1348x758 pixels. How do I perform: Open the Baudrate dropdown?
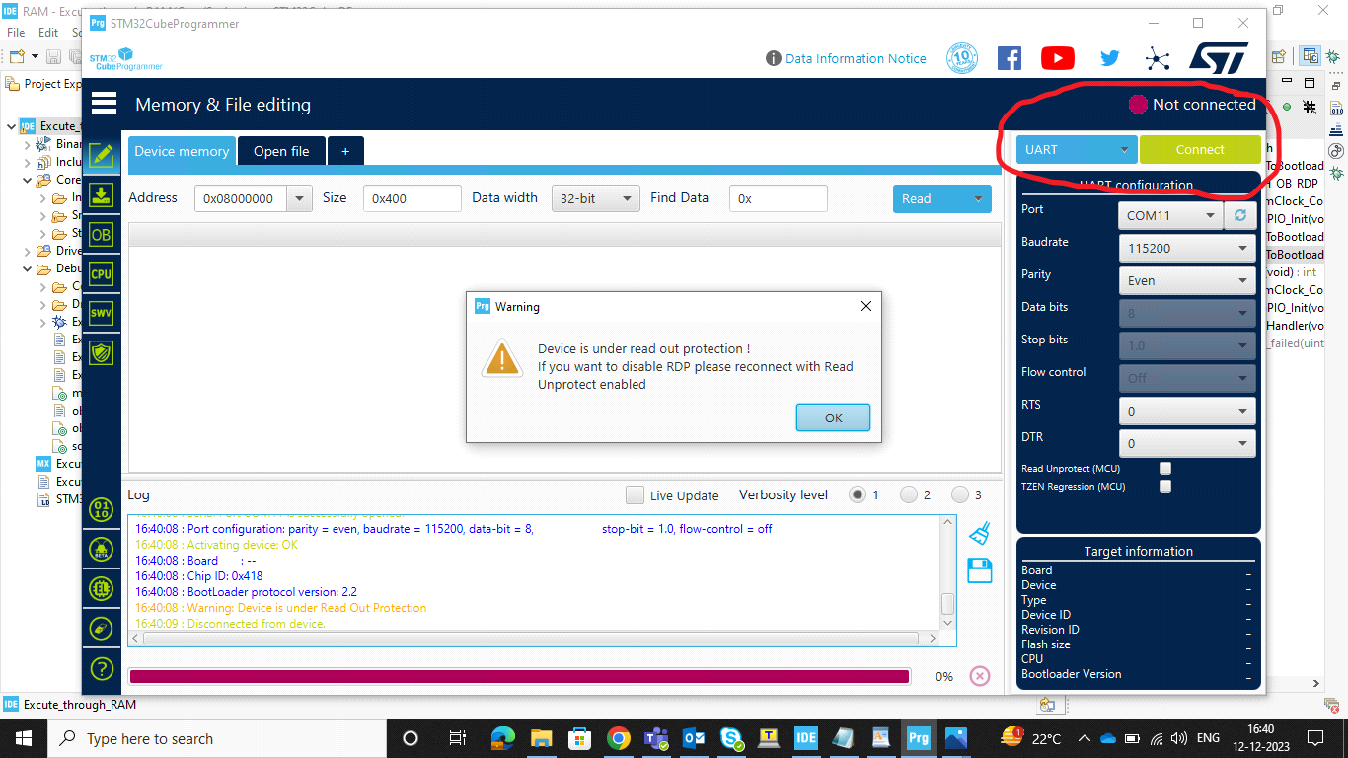pyautogui.click(x=1187, y=248)
